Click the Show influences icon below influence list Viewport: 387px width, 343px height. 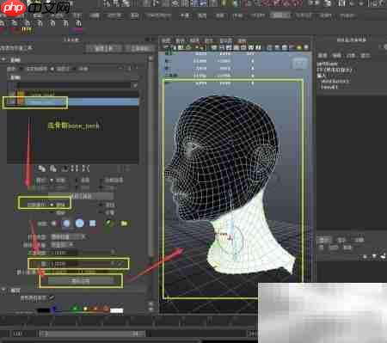86,168
